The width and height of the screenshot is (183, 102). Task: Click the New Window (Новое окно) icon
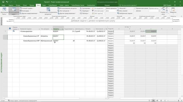coord(163,9)
